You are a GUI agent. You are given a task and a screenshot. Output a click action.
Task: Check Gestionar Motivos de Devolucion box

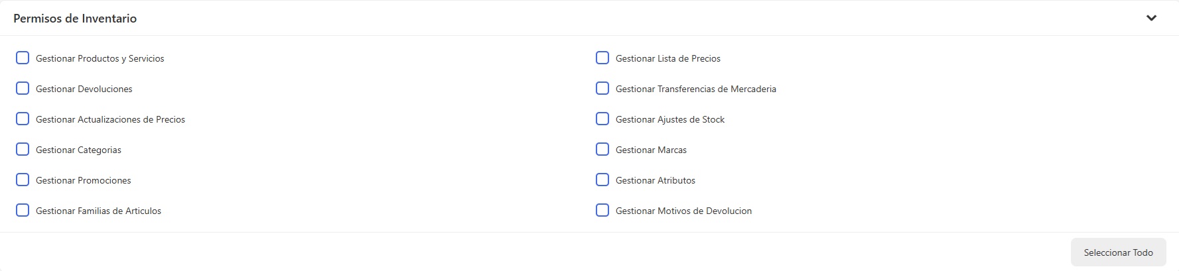[602, 211]
